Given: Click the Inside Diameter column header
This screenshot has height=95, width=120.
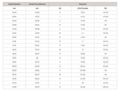Looking at the screenshot, I should point(14,4).
